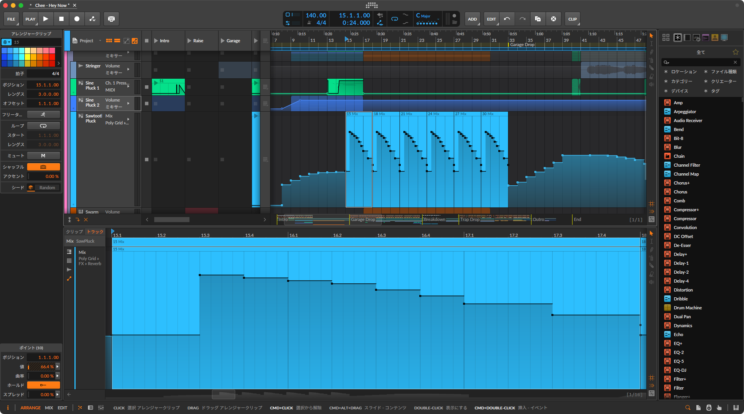Click the automation write icon in toolbar
Image resolution: width=744 pixels, height=414 pixels.
point(92,19)
